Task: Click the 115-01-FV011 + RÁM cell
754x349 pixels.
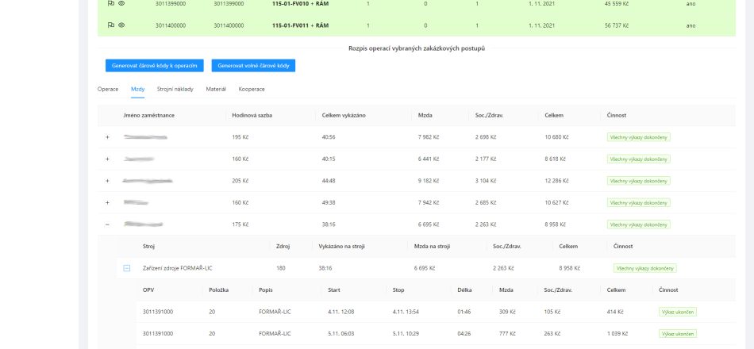Action: [300, 25]
